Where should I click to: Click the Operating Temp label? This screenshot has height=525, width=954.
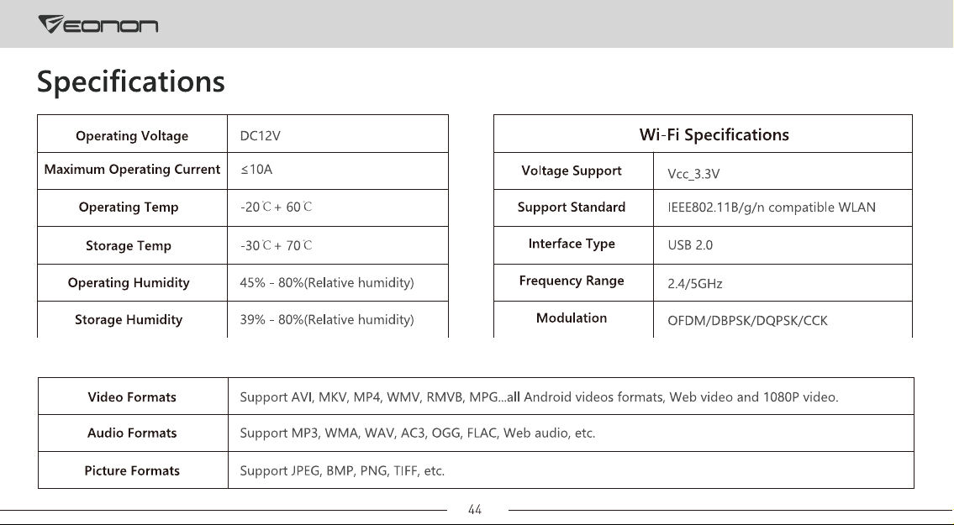[129, 207]
